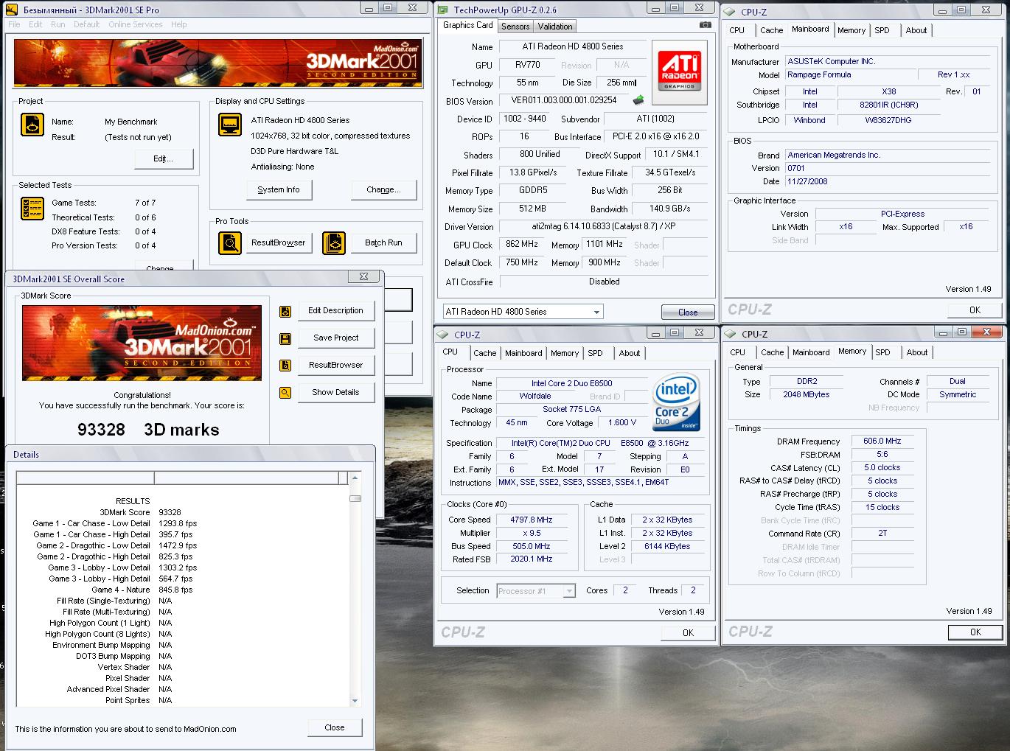Open the Processor #1 selection dropdown
The width and height of the screenshot is (1010, 751).
[x=568, y=591]
